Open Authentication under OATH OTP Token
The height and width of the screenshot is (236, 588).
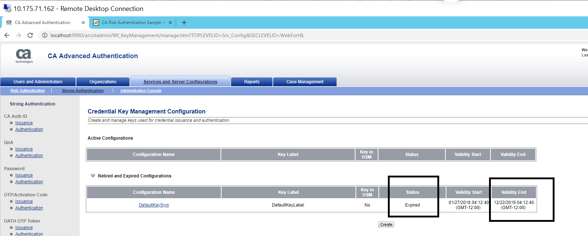29,234
